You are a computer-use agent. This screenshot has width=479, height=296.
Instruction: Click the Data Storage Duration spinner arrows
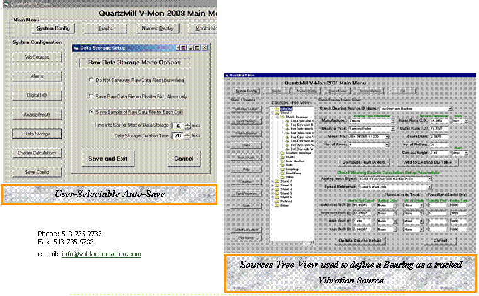pos(187,136)
